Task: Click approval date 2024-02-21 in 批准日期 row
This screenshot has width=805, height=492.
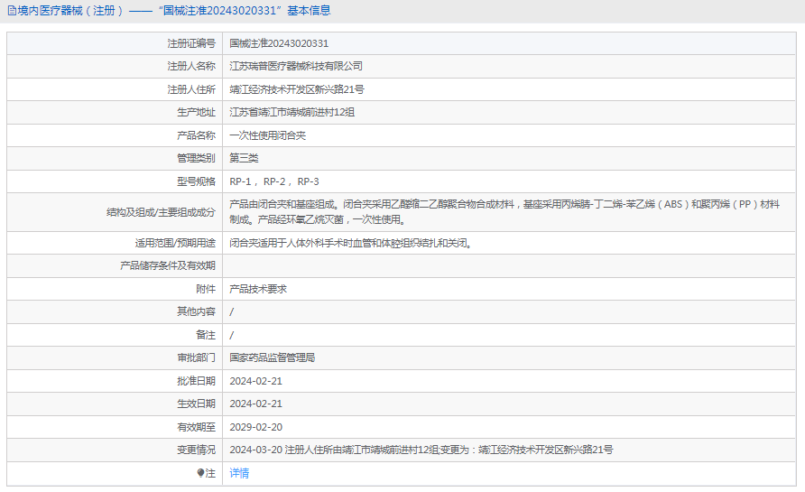Action: [x=255, y=381]
